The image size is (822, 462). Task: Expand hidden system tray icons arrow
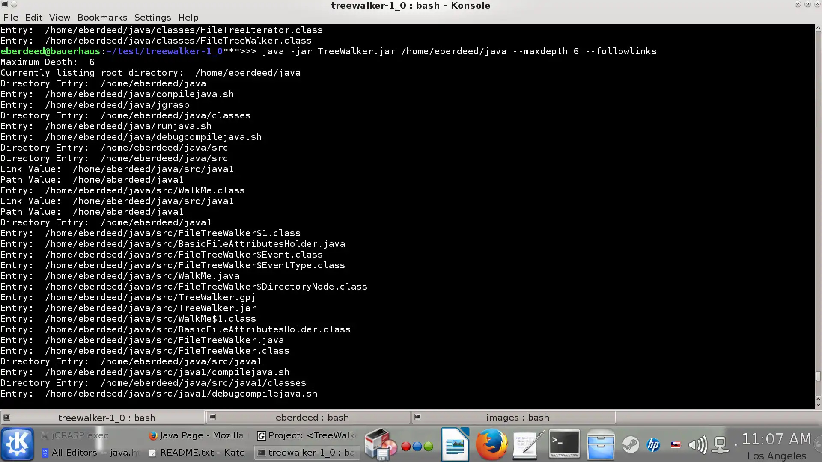[736, 445]
